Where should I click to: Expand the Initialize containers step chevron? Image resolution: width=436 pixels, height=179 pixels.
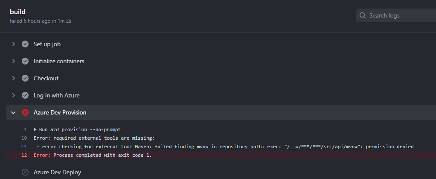point(14,61)
